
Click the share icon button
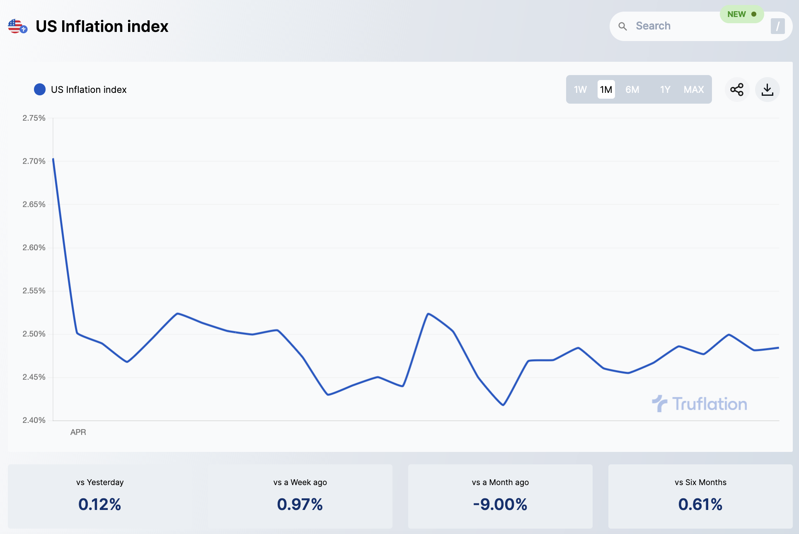[x=737, y=90]
